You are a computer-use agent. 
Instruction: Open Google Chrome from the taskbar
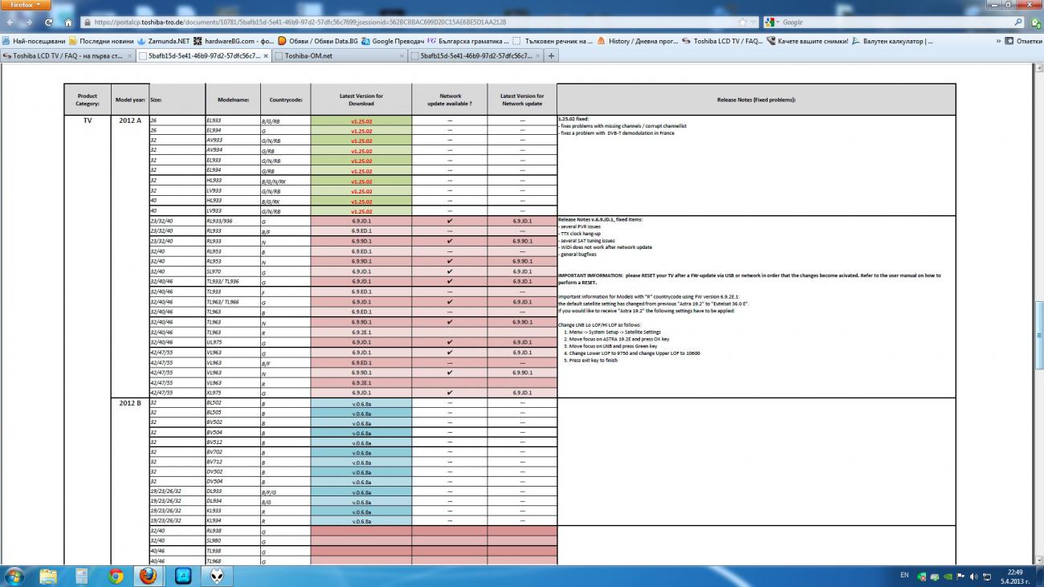click(x=115, y=576)
